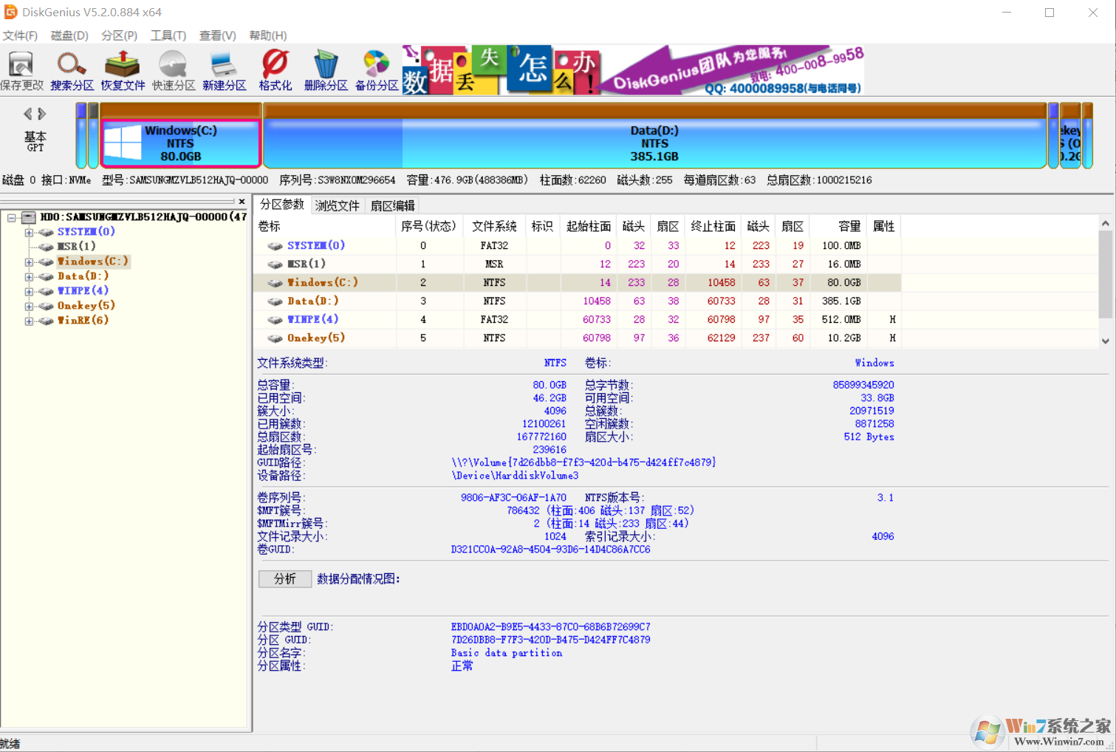Switch to the 浏览文件 (Browse Files) tab
The height and width of the screenshot is (752, 1116).
coord(337,205)
